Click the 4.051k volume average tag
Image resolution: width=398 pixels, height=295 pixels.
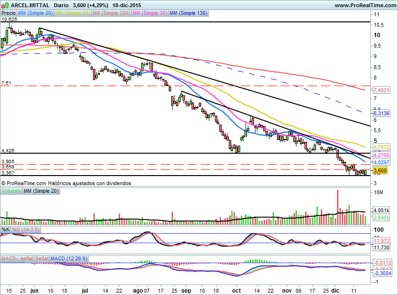[x=381, y=210]
